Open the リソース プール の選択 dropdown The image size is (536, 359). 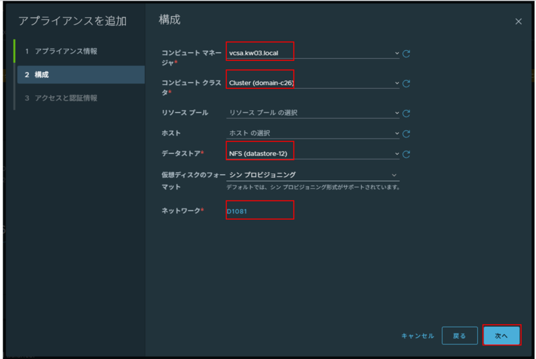(x=313, y=113)
